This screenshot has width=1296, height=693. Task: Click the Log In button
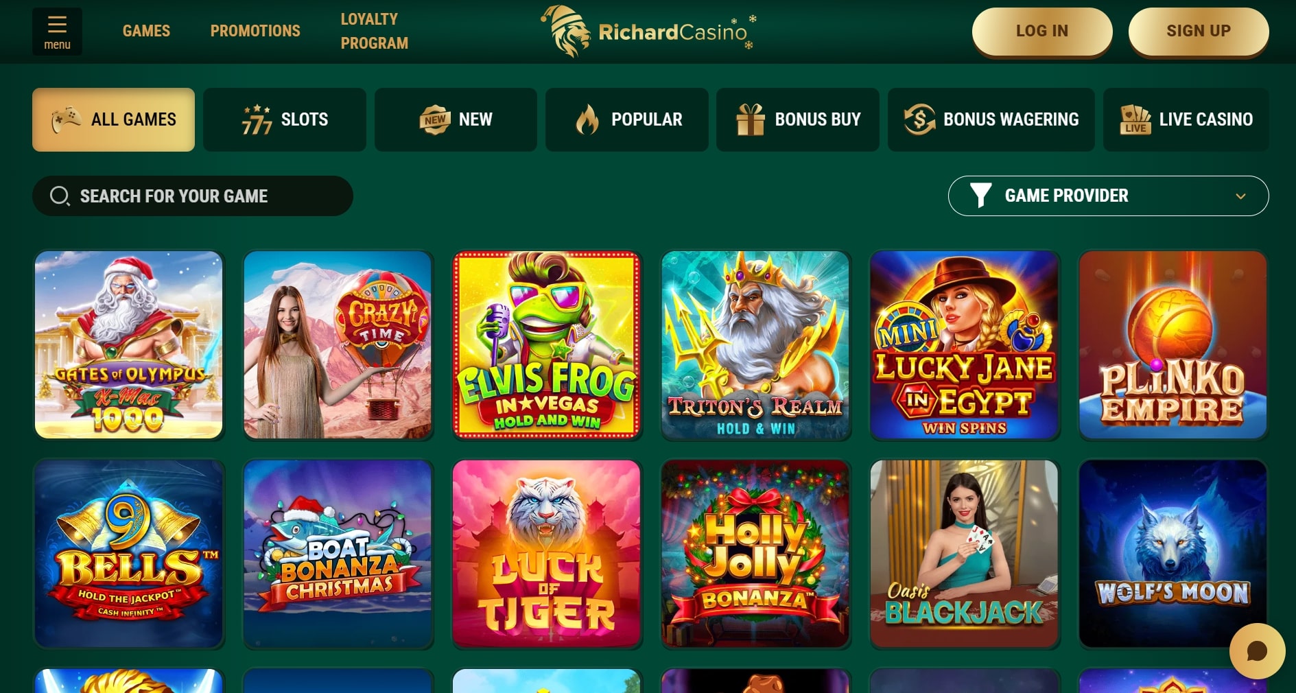[x=1042, y=31]
